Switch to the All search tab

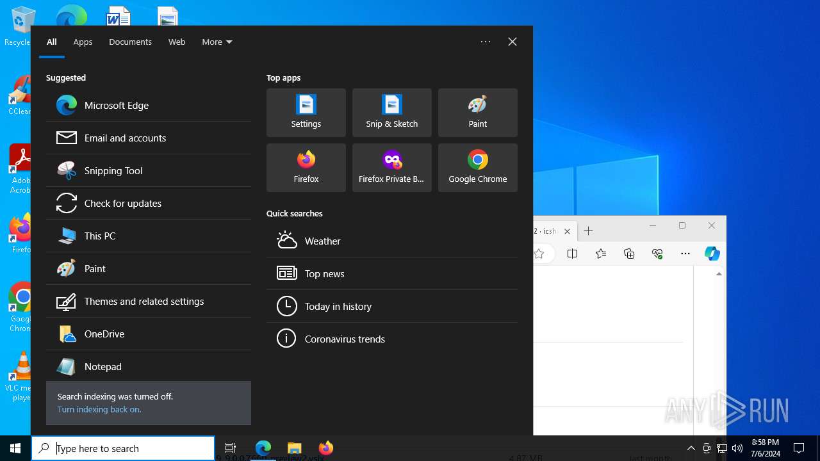point(52,42)
